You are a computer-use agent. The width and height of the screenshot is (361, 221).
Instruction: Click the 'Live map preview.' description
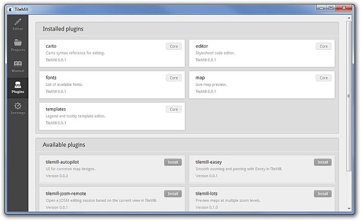pyautogui.click(x=211, y=84)
